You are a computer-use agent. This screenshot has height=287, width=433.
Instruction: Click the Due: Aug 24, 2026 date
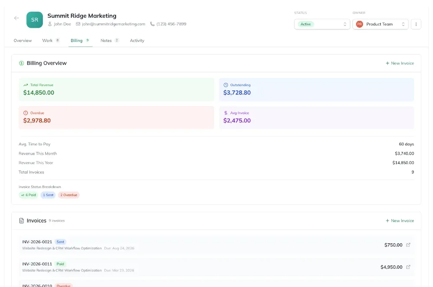119,248
